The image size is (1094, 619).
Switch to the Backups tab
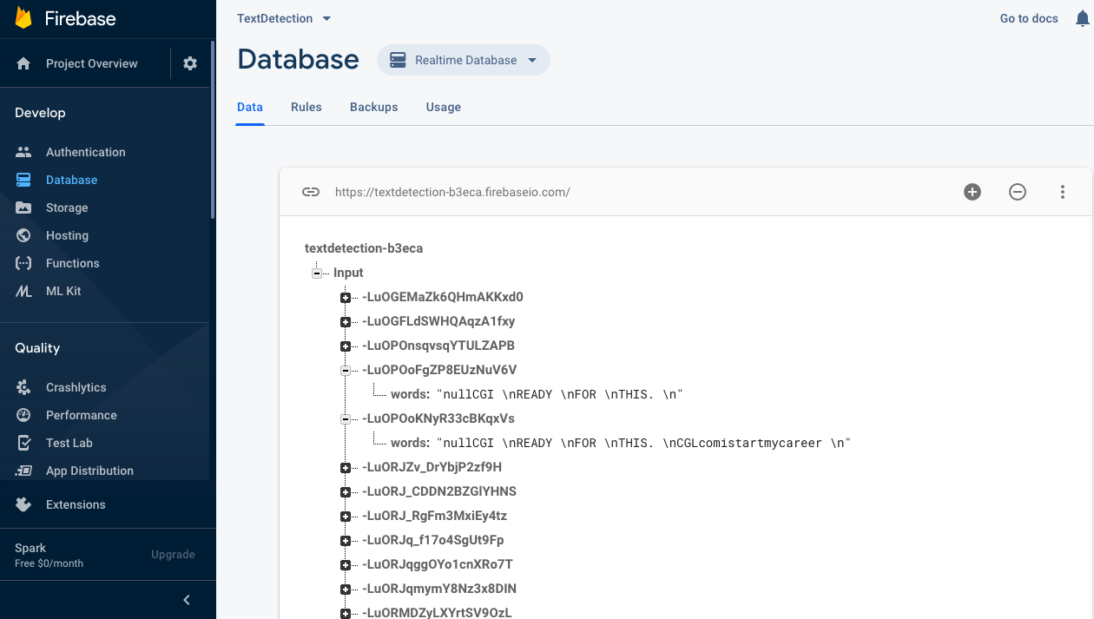373,107
